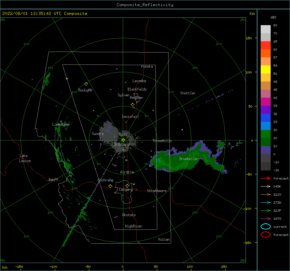This screenshot has height=271, width=290.
Task: Click the Sylvan label
Action: [123, 95]
